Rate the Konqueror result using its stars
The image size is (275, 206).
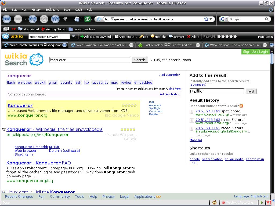point(129,105)
